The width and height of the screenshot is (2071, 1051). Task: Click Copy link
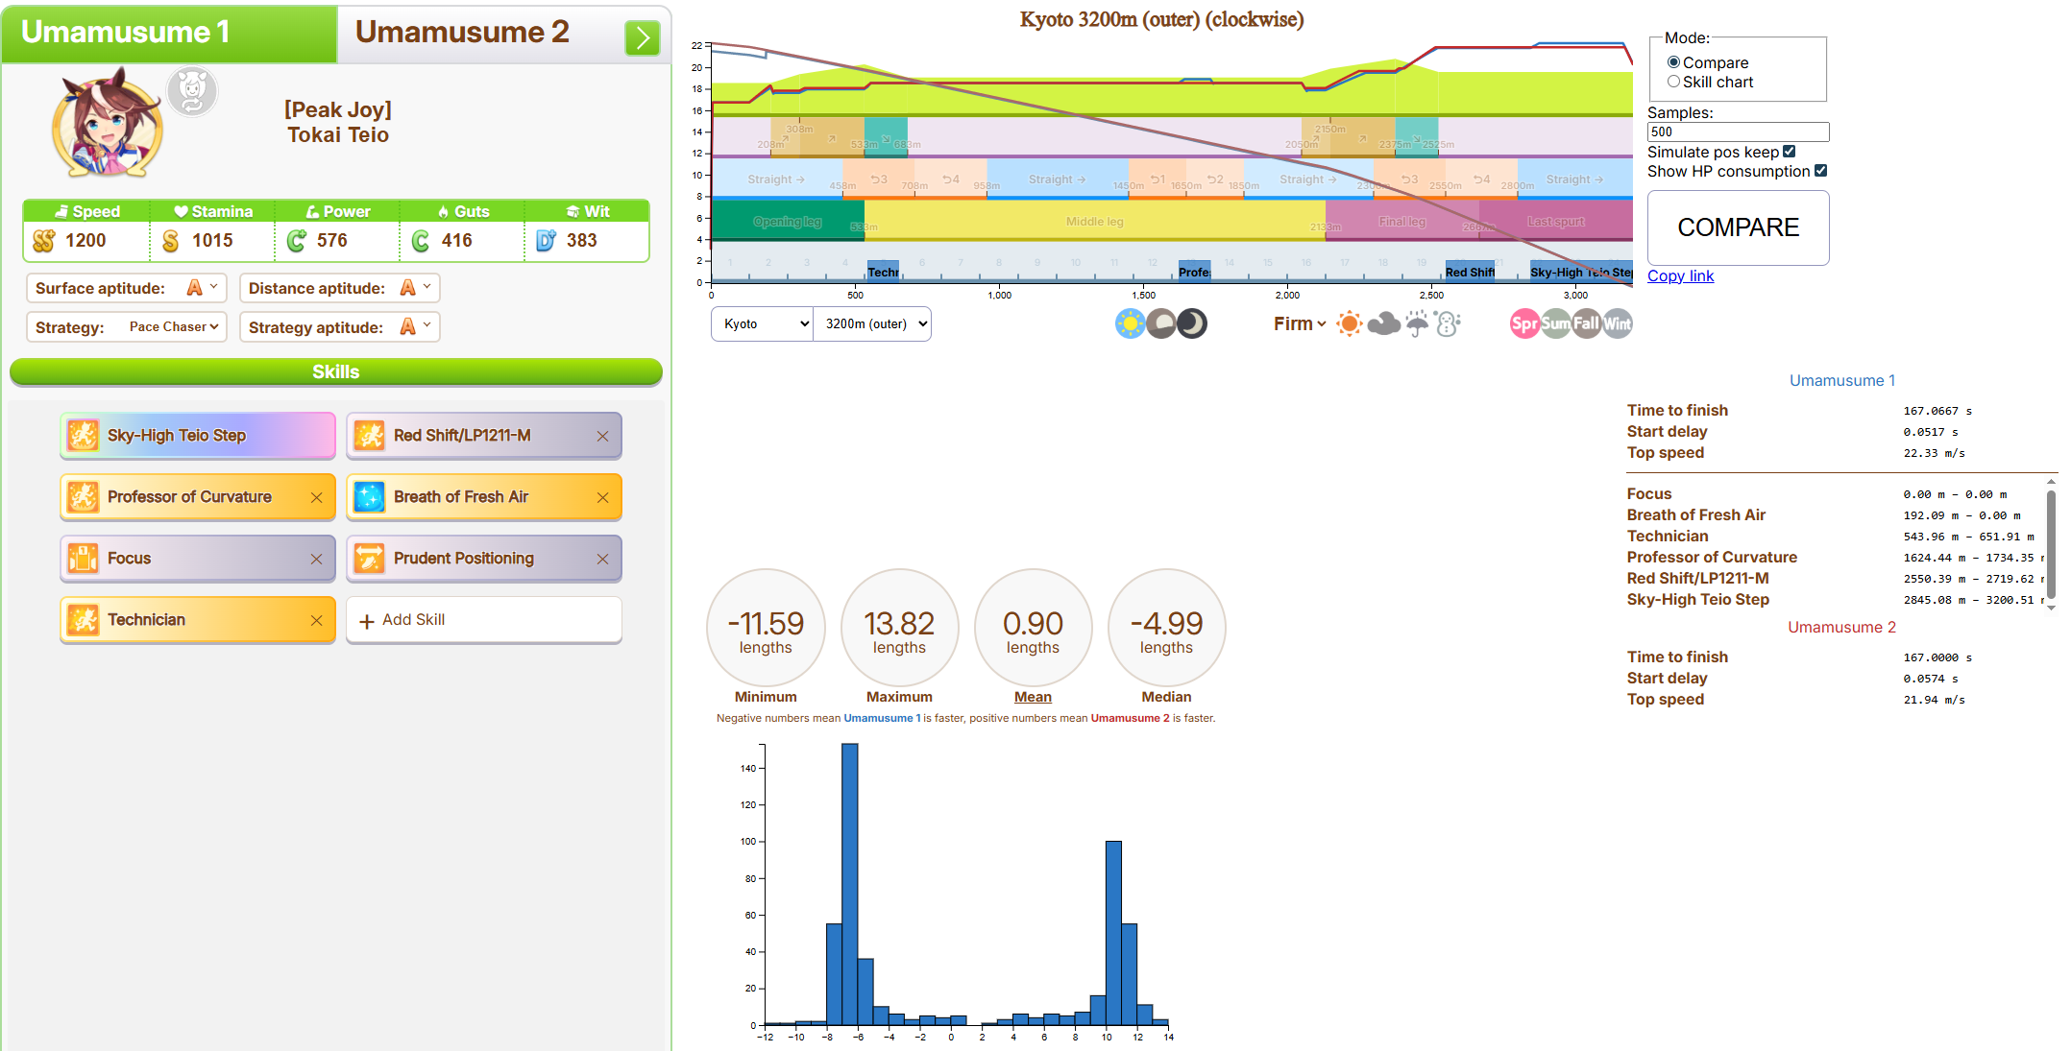(x=1680, y=276)
